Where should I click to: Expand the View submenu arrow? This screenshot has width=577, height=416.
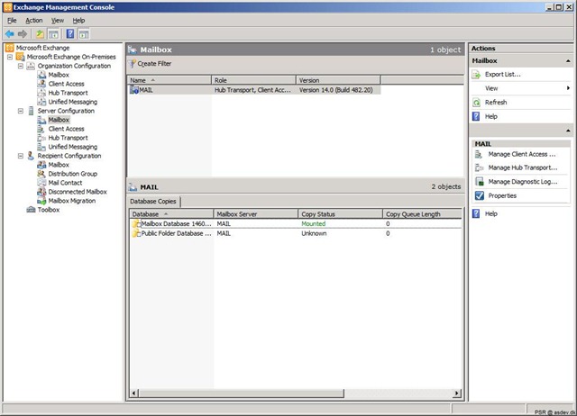(568, 88)
